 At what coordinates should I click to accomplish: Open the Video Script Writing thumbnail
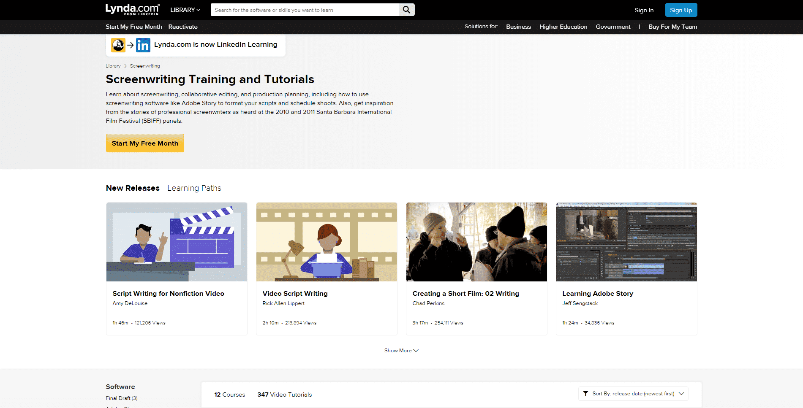[327, 242]
